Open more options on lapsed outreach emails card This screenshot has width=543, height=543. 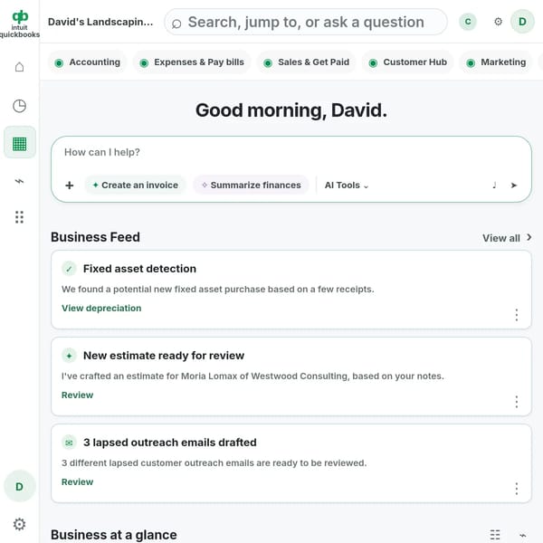tap(517, 489)
